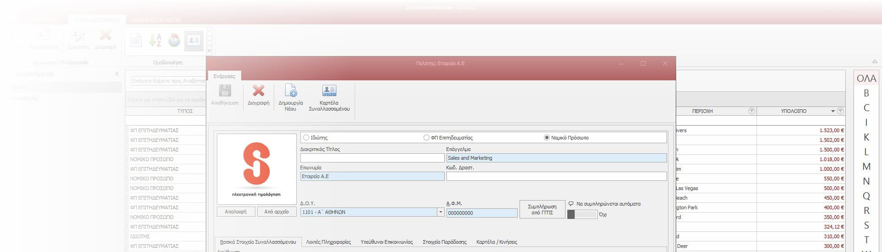The height and width of the screenshot is (252, 882).
Task: Click the Δημιουργία Νέου document icon
Action: [291, 91]
